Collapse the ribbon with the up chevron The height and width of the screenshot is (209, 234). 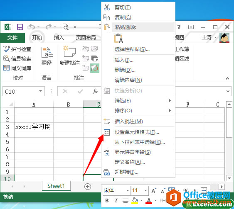pos(227,78)
